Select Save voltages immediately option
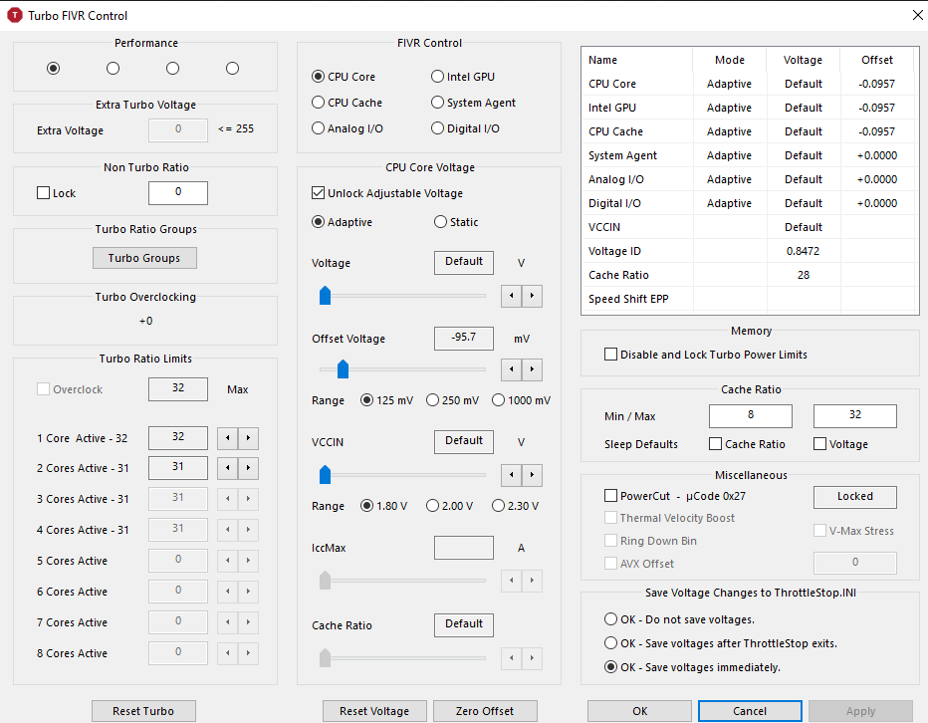This screenshot has height=723, width=928. coord(692,667)
